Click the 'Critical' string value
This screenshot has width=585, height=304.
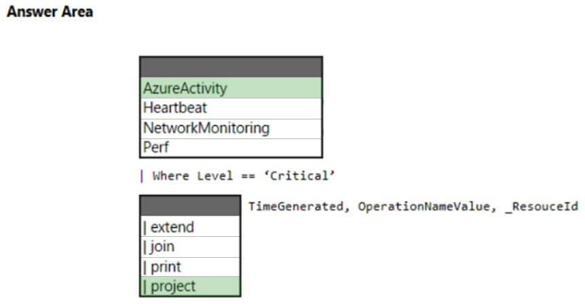tap(300, 176)
